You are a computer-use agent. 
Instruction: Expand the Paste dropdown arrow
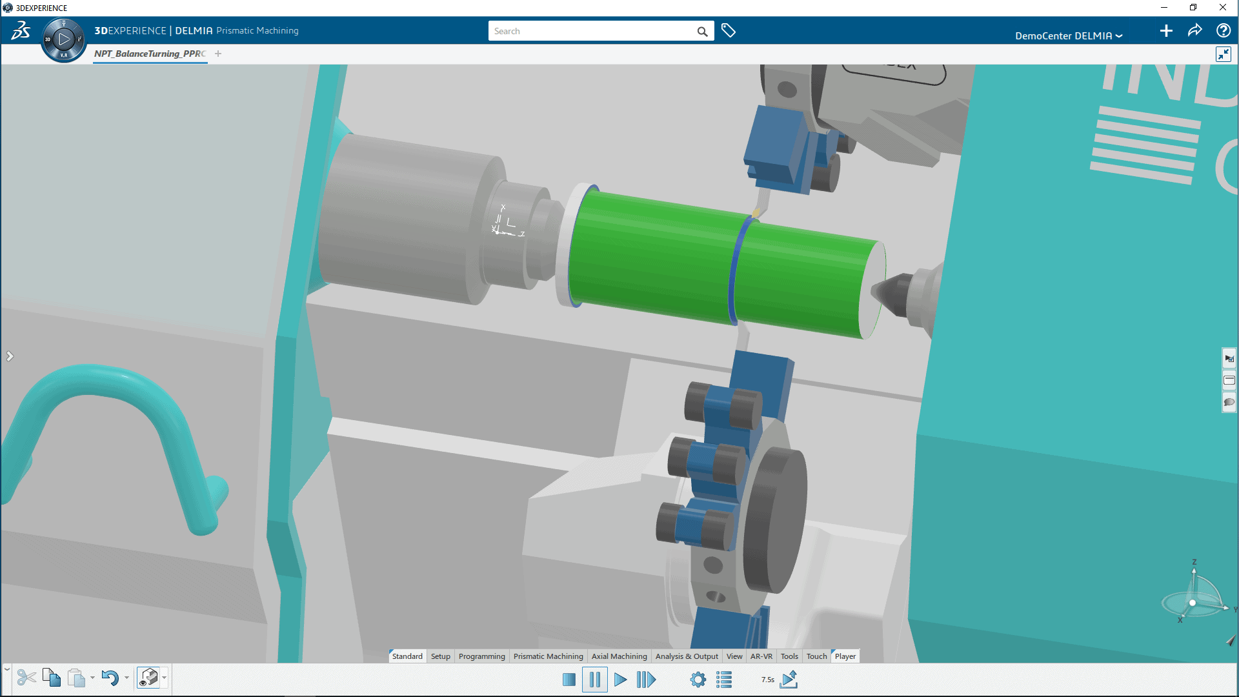point(92,678)
